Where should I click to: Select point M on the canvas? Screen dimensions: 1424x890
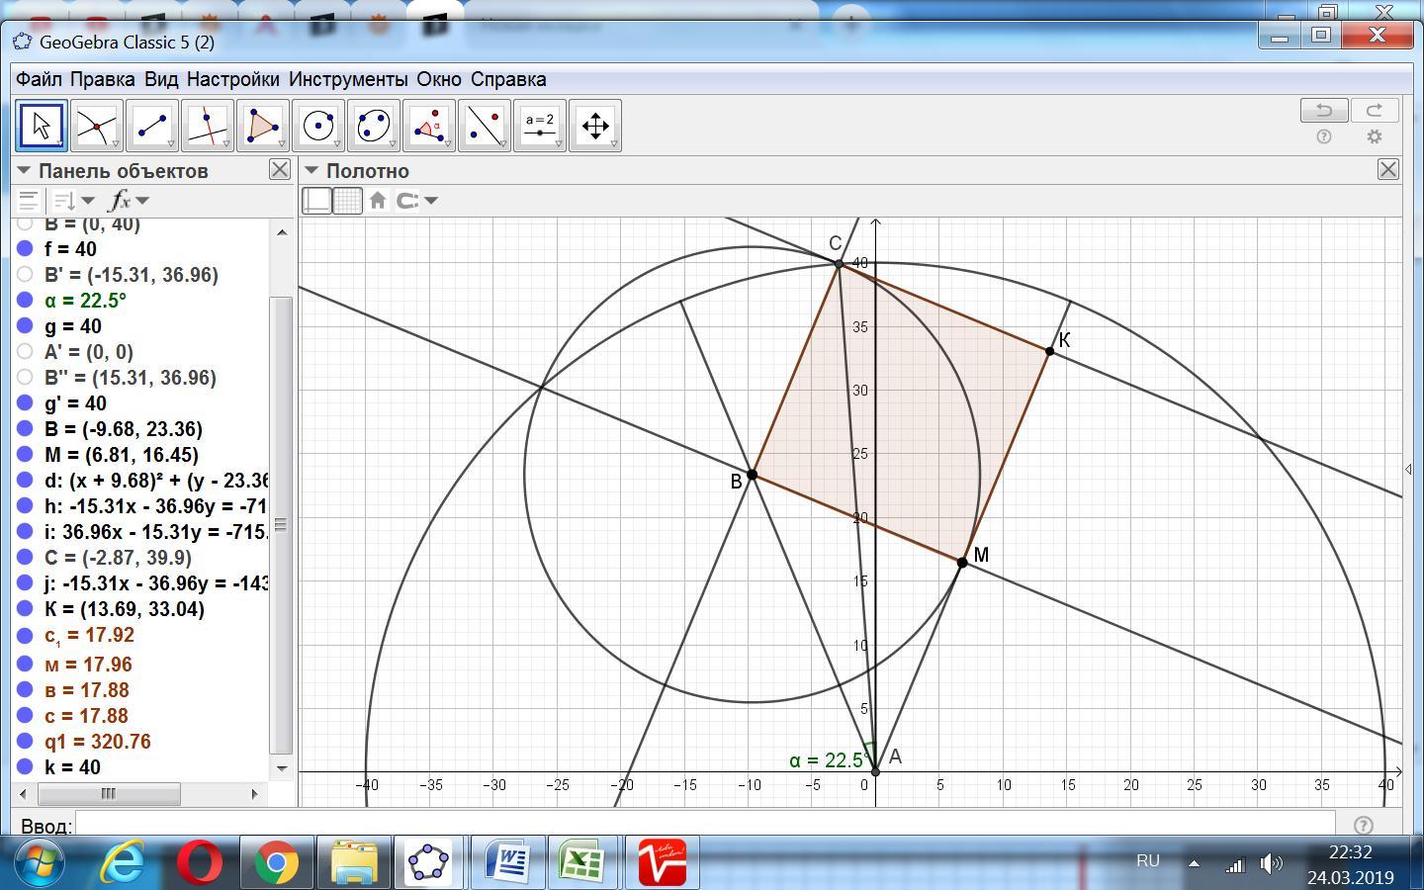[x=962, y=562]
